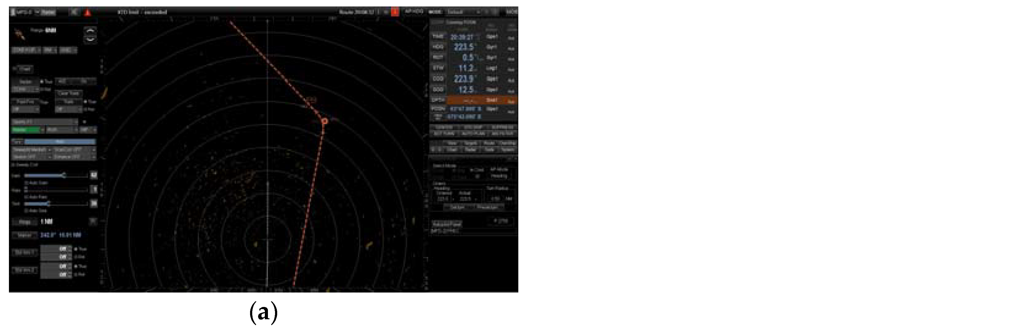Click the Clear Trails button
The image size is (1012, 330).
pos(69,93)
